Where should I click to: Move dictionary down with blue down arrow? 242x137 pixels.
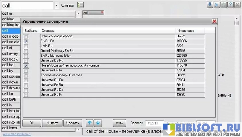point(98,123)
